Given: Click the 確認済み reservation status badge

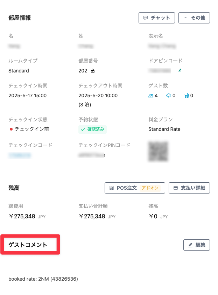Looking at the screenshot, I should coord(92,129).
